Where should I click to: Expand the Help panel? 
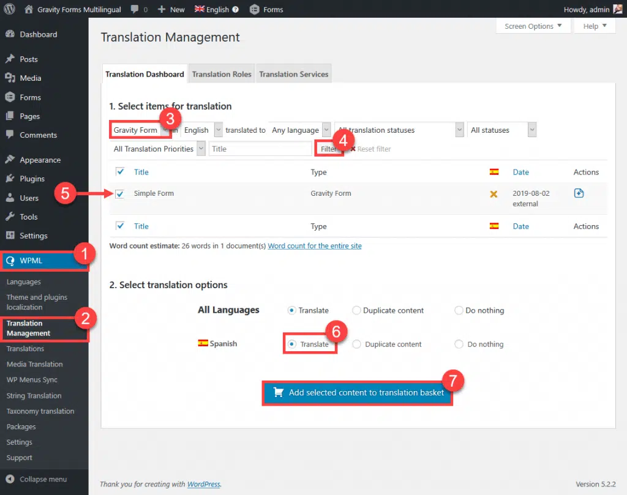tap(595, 26)
